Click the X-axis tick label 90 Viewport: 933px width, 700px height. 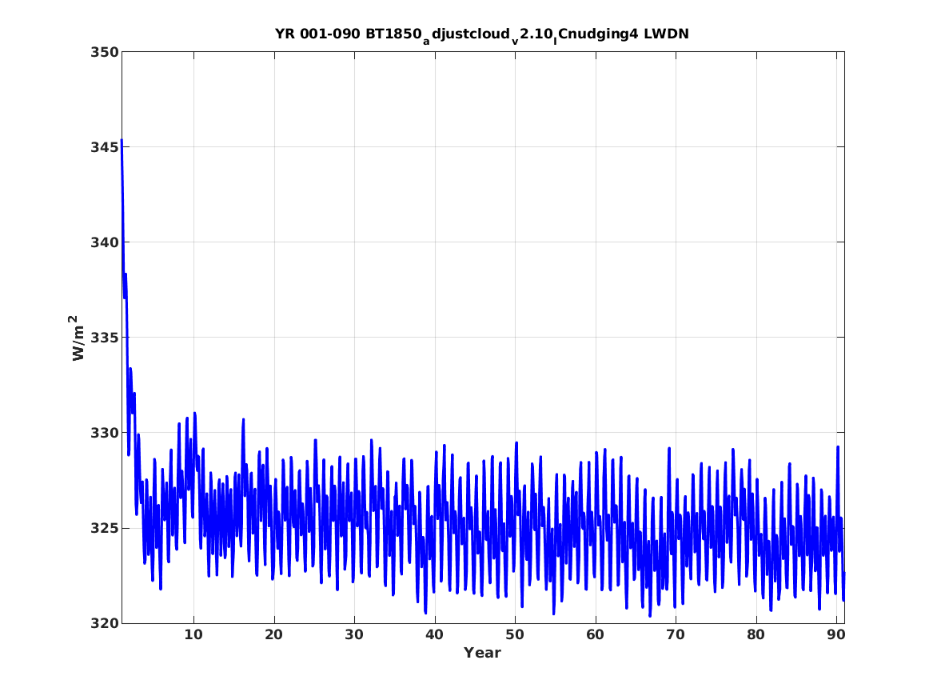click(x=836, y=634)
